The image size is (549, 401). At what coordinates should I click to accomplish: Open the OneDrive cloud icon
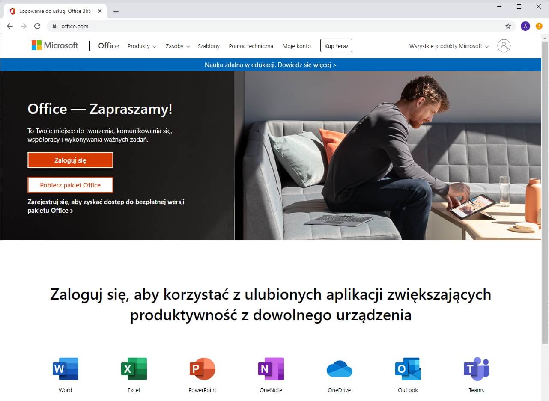coord(340,369)
